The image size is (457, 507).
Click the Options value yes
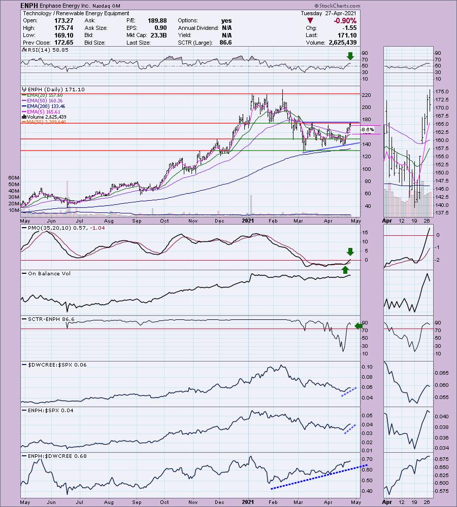click(x=226, y=21)
